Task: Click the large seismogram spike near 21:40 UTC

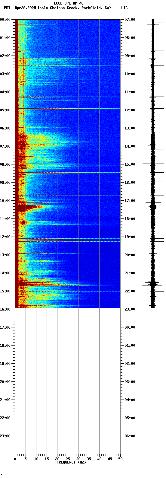Action: pyautogui.click(x=153, y=284)
